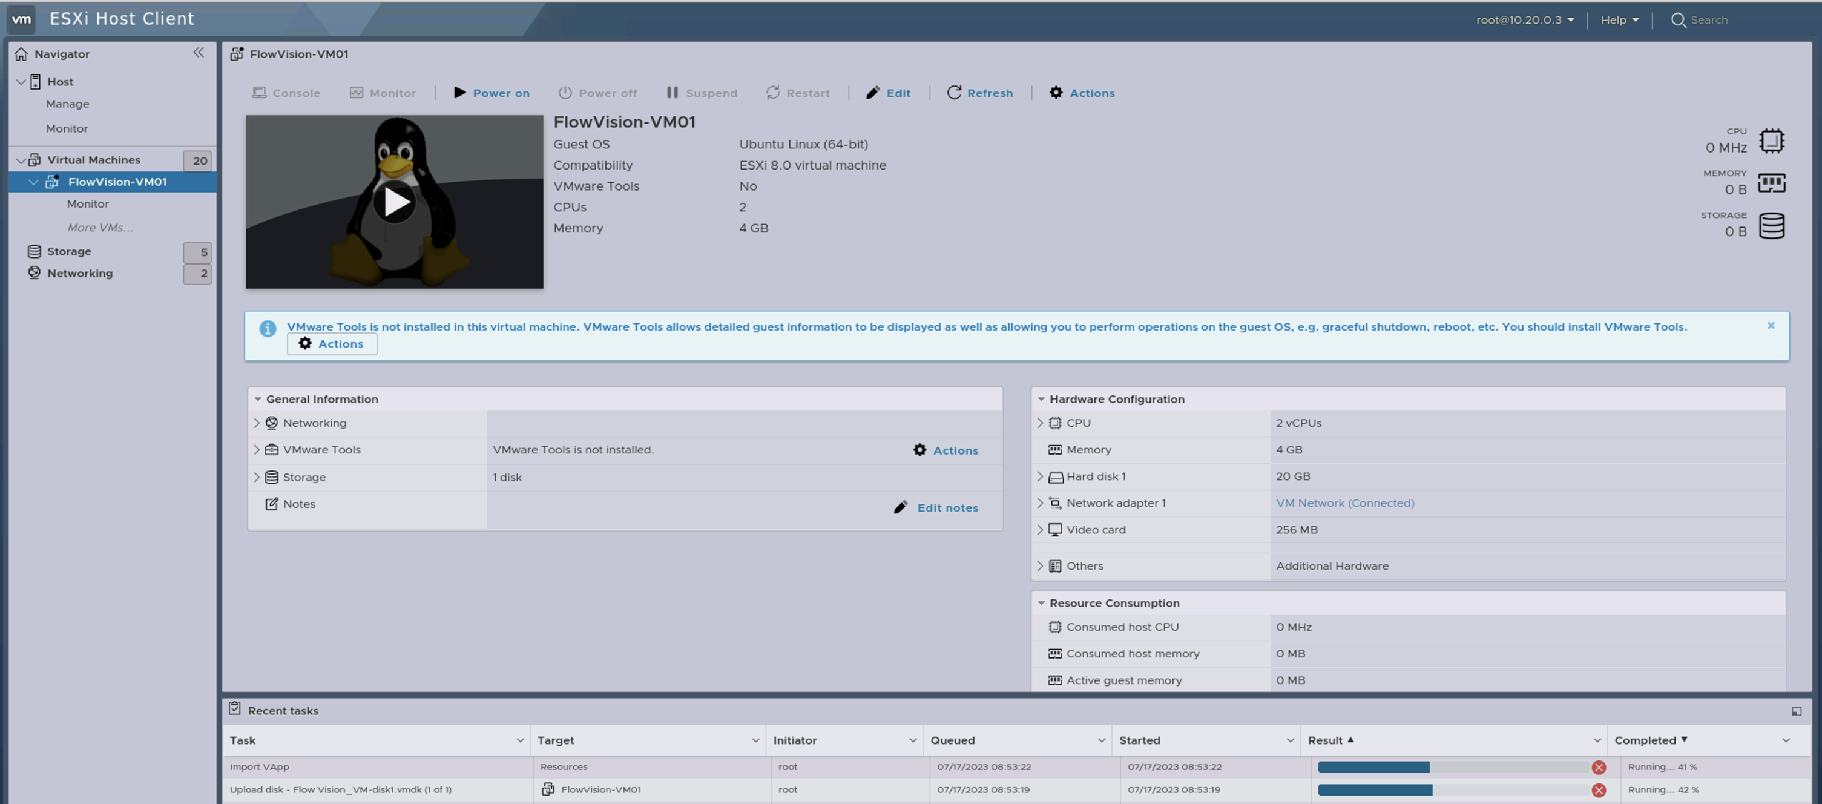Viewport: 1822px width, 804px height.
Task: Collapse the Hardware Configuration section
Action: [x=1041, y=399]
